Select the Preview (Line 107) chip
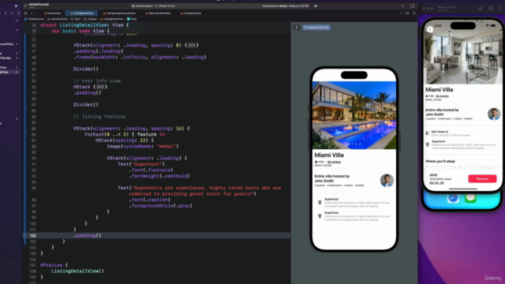Screen dimensions: 505x284 pos(316,28)
